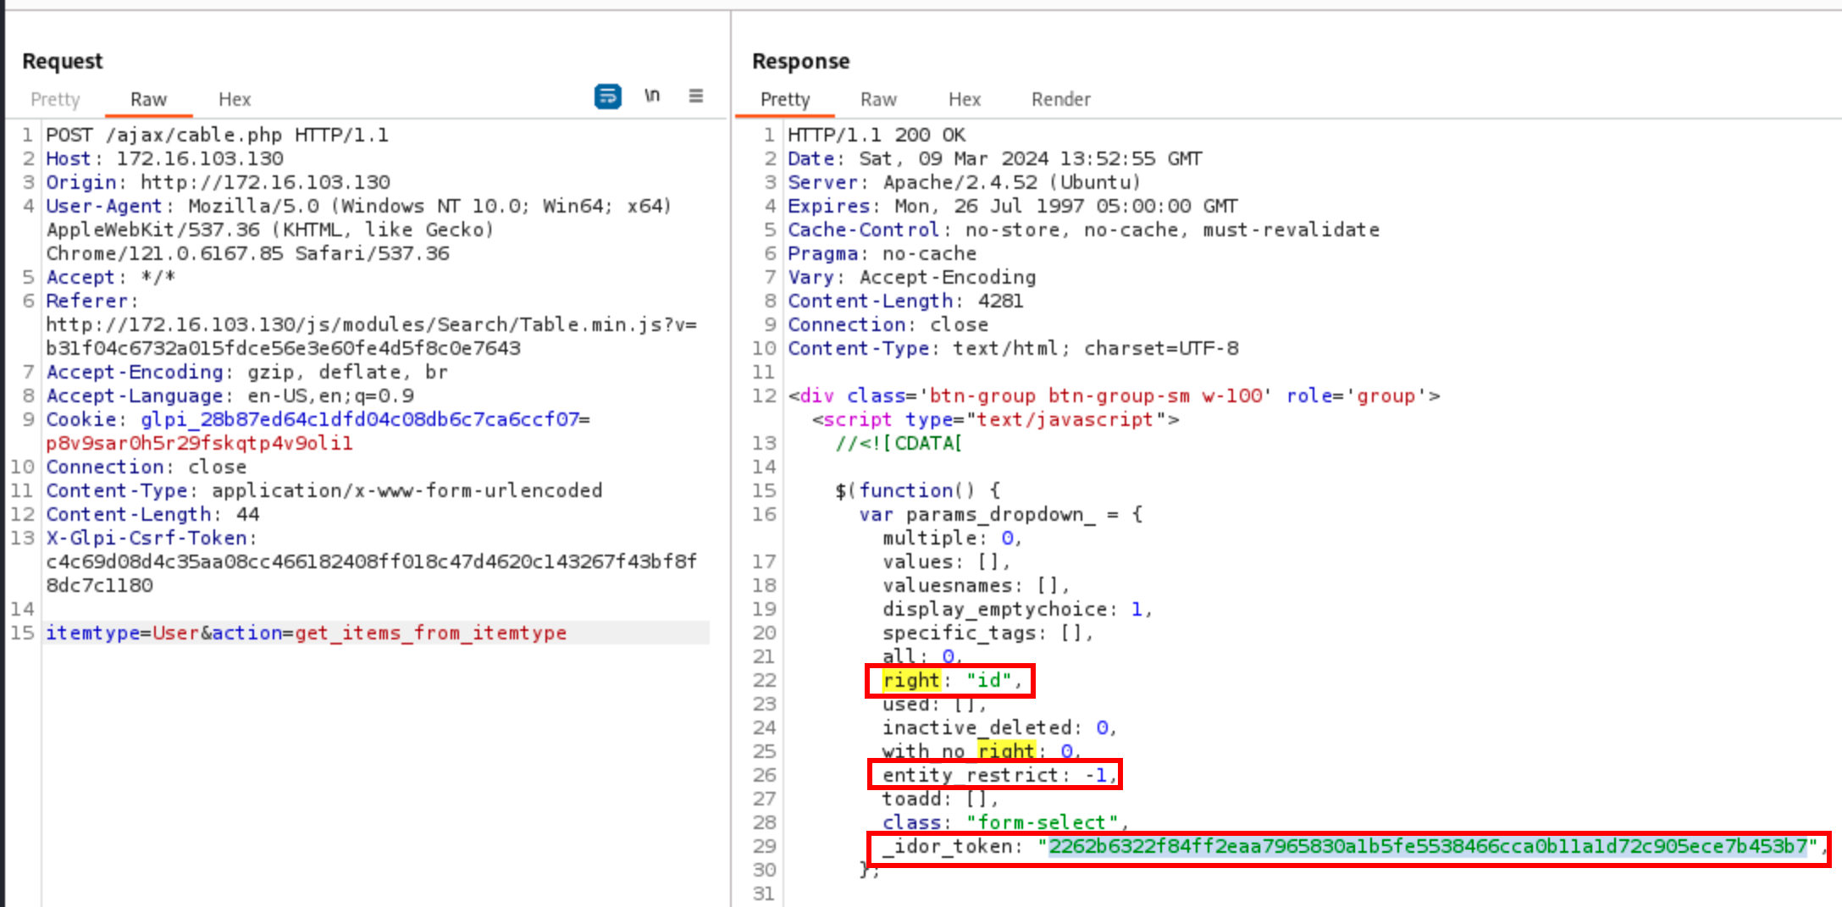Image resolution: width=1842 pixels, height=907 pixels.
Task: Click the request Content-Length: 44 line
Action: click(x=152, y=514)
